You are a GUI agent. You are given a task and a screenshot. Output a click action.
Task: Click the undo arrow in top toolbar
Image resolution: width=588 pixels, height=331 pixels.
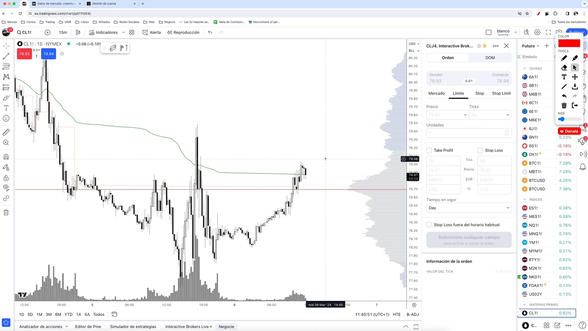click(x=210, y=33)
